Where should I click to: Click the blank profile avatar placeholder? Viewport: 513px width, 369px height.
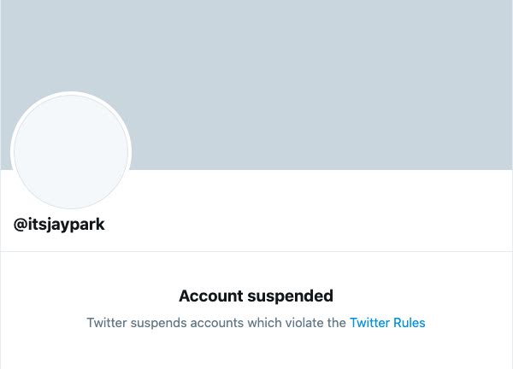[71, 152]
